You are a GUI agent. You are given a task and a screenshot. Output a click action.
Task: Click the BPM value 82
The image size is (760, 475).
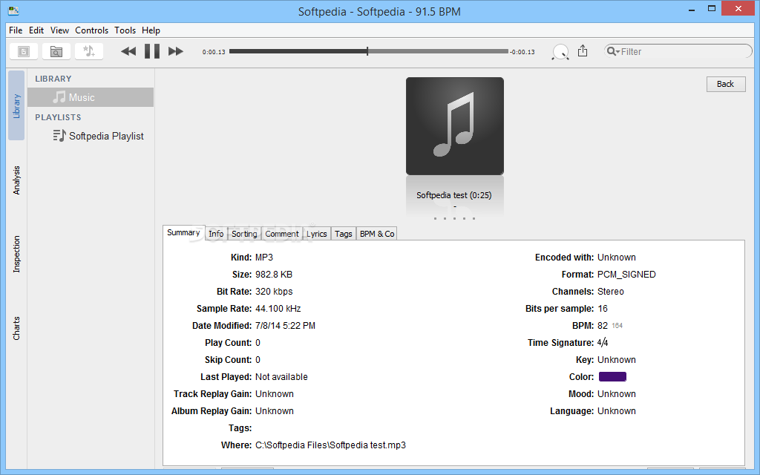[x=603, y=326]
